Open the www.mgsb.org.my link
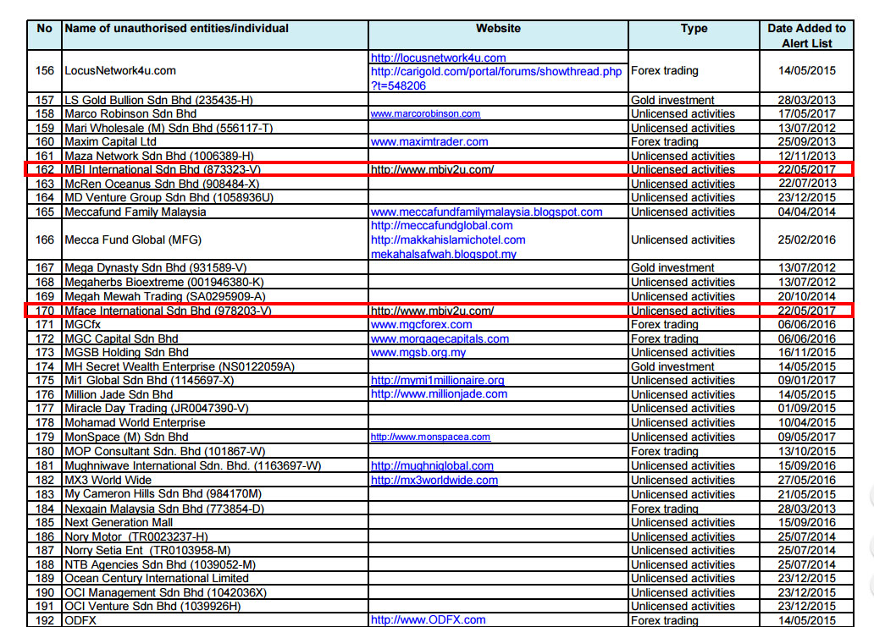Image resolution: width=874 pixels, height=627 pixels. coord(418,352)
